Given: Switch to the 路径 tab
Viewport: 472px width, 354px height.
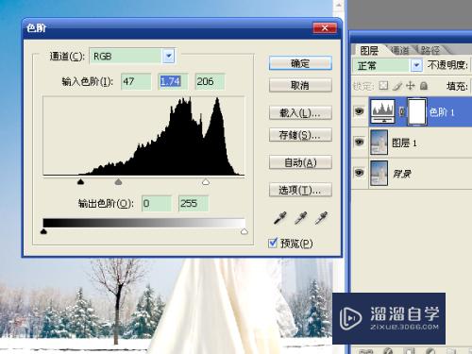Looking at the screenshot, I should click(x=430, y=50).
